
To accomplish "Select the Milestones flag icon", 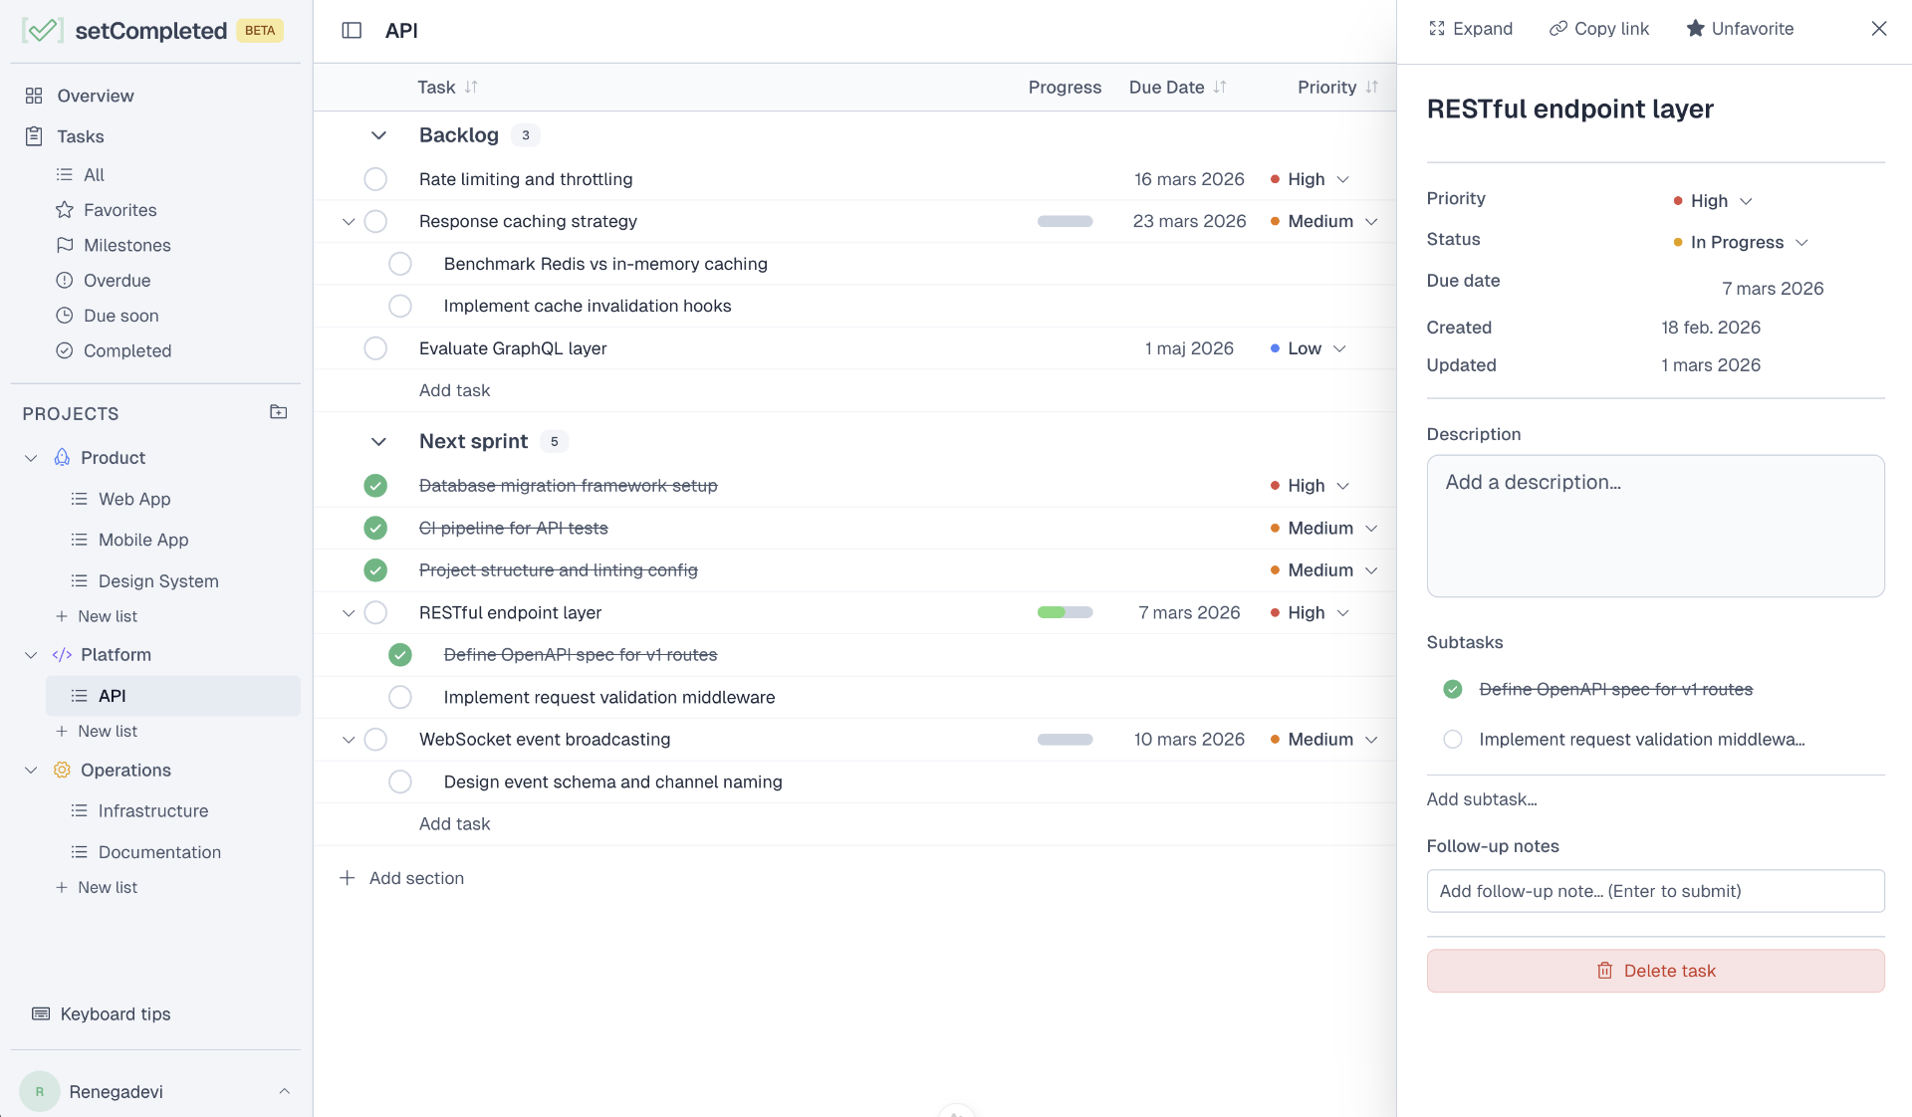I will pyautogui.click(x=65, y=245).
